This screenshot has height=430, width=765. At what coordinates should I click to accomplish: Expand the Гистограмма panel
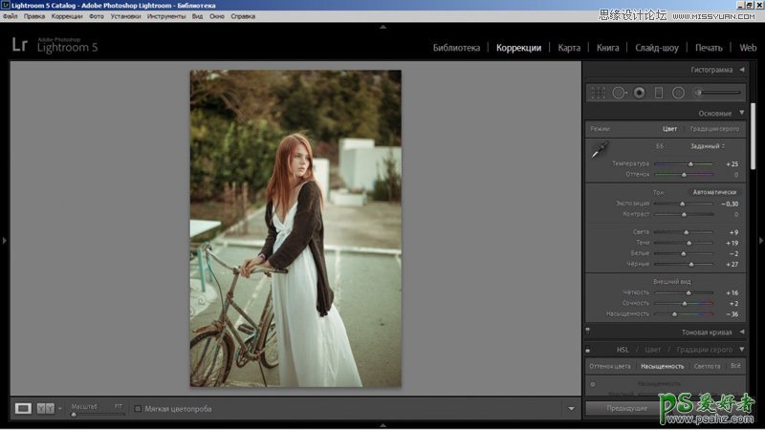(x=741, y=70)
